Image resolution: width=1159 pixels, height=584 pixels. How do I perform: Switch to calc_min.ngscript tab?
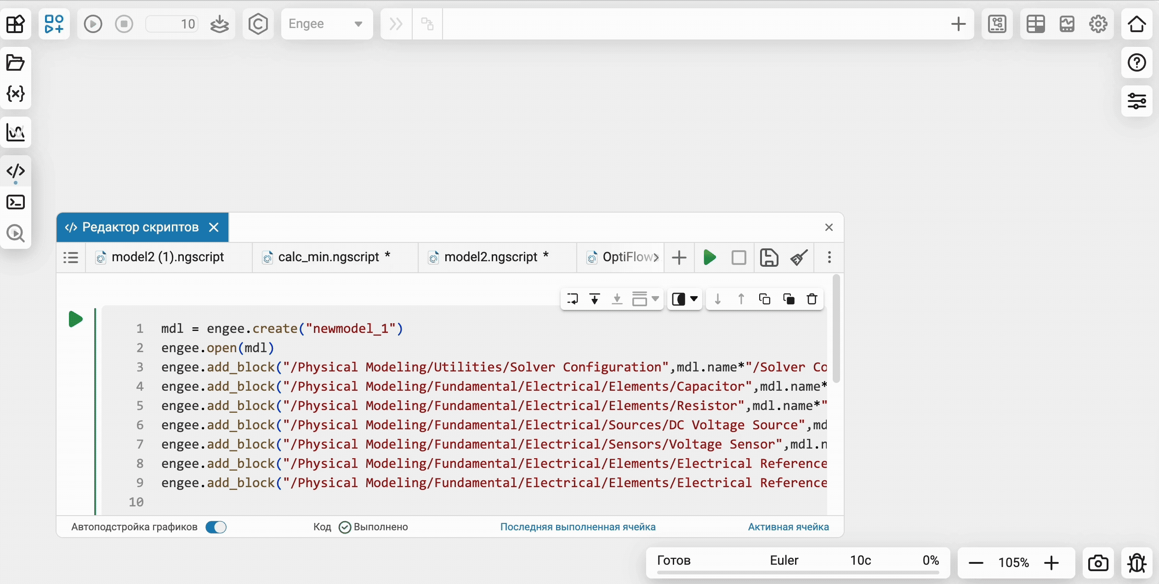[x=329, y=257]
